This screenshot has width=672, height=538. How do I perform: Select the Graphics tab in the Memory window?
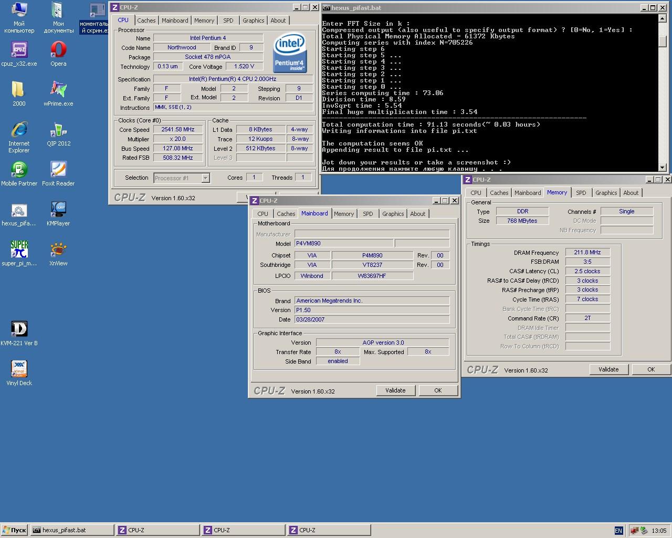tap(606, 193)
